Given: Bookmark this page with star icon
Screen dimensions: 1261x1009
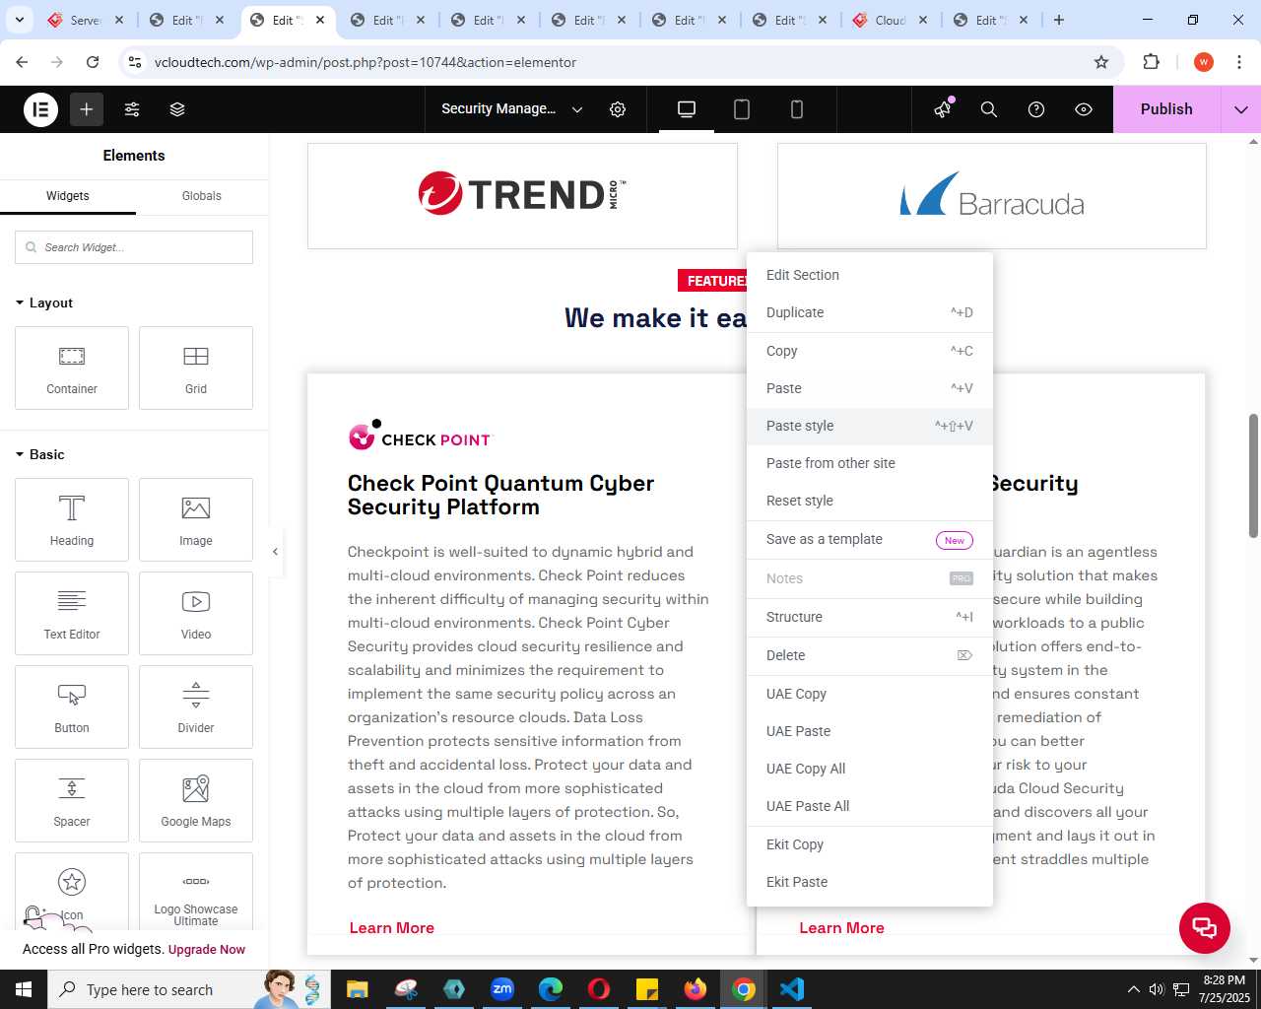Looking at the screenshot, I should click(x=1101, y=62).
